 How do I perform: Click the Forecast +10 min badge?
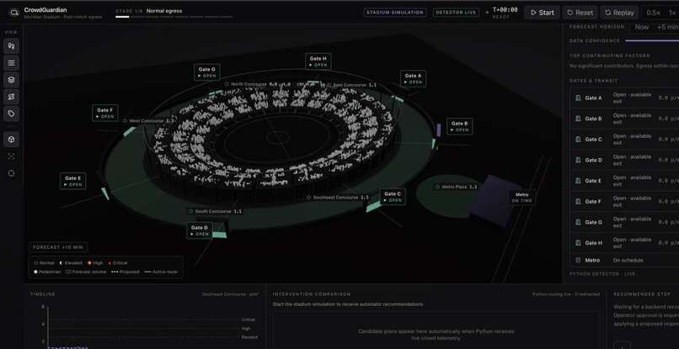tap(58, 247)
